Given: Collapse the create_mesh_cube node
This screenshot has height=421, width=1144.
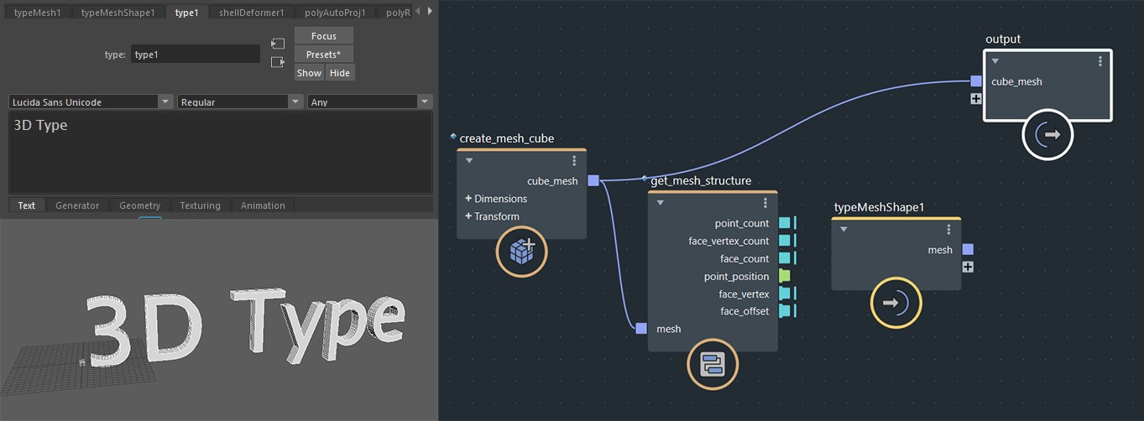Looking at the screenshot, I should [x=469, y=161].
